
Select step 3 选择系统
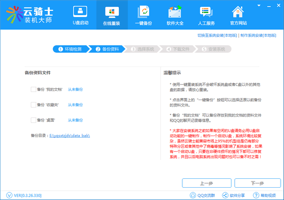tap(142, 49)
